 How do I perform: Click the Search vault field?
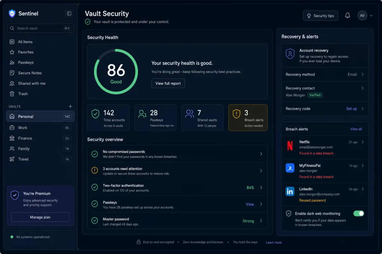(40, 28)
